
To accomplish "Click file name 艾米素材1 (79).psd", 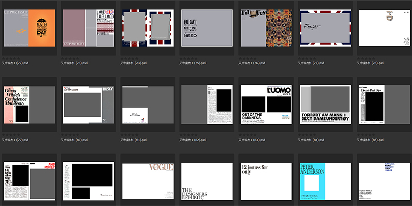I will 15,140.
